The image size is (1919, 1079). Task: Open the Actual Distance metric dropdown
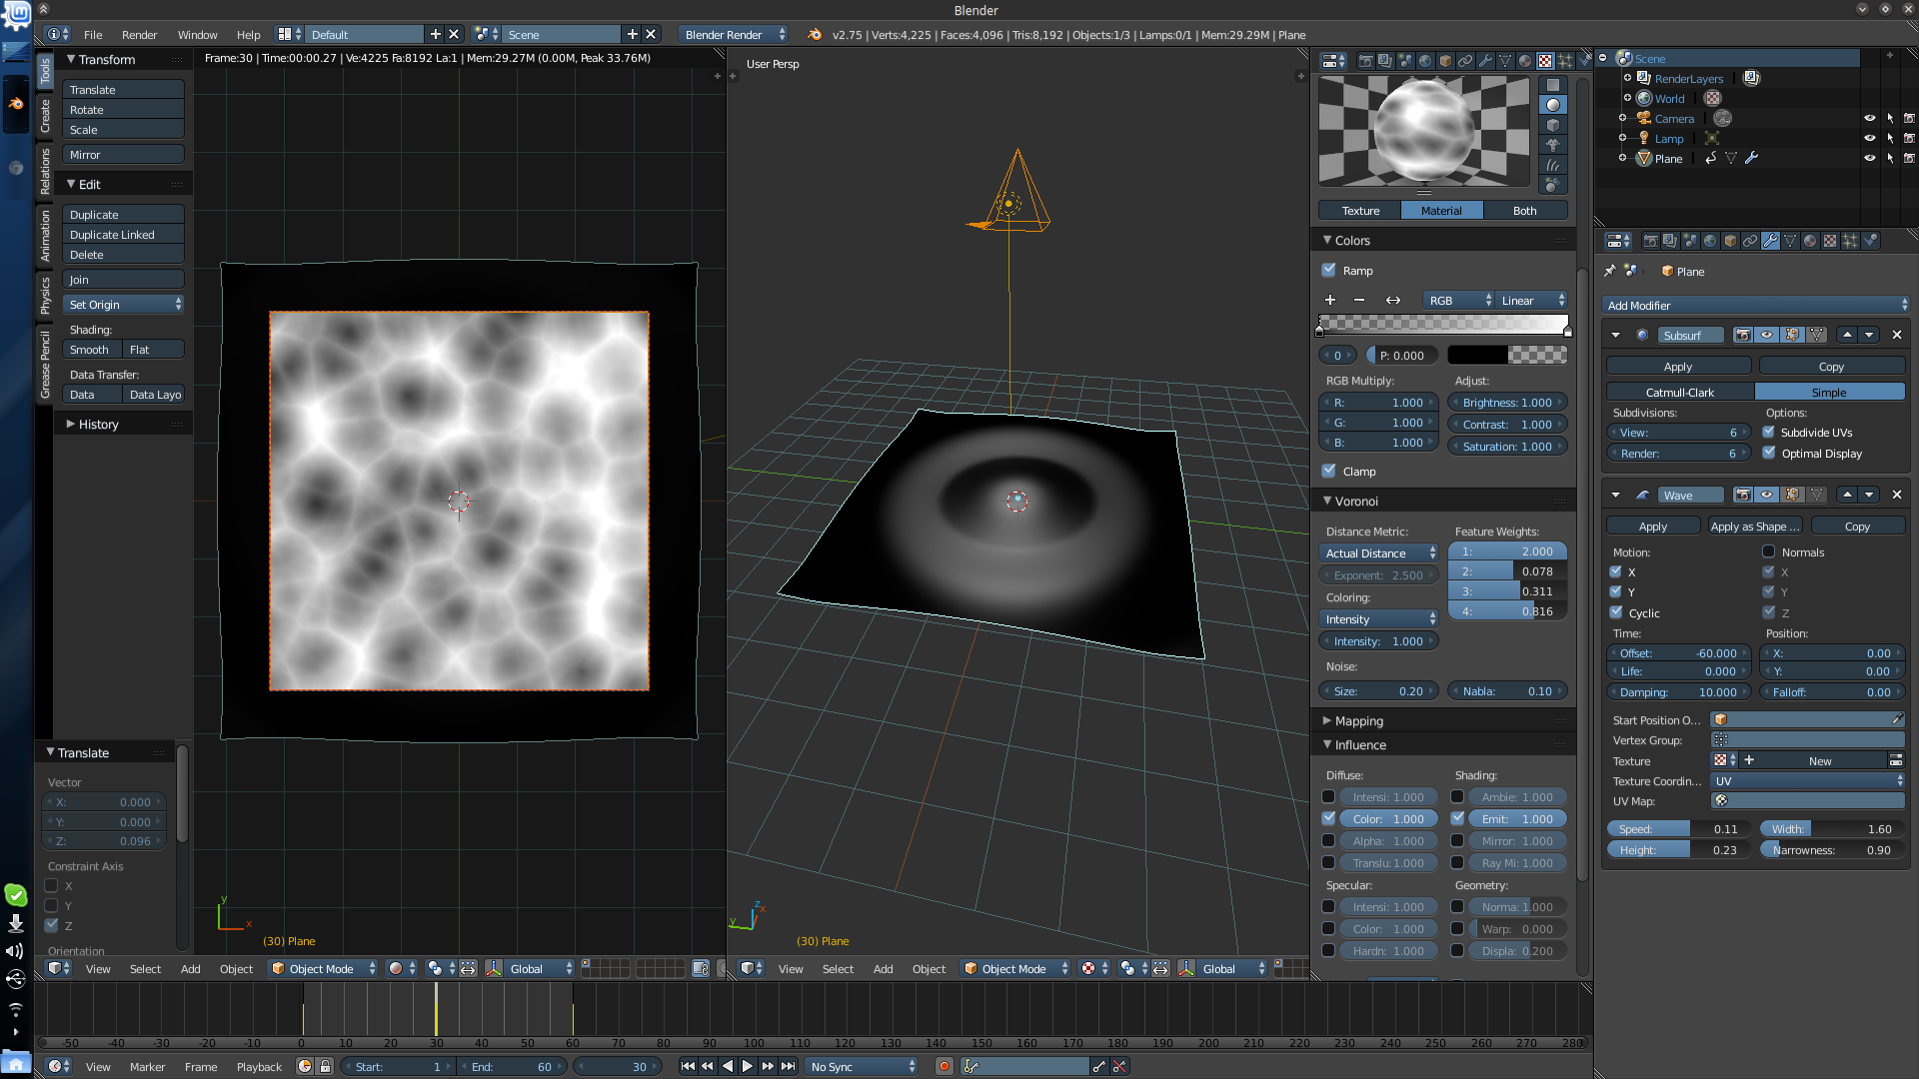click(x=1379, y=552)
